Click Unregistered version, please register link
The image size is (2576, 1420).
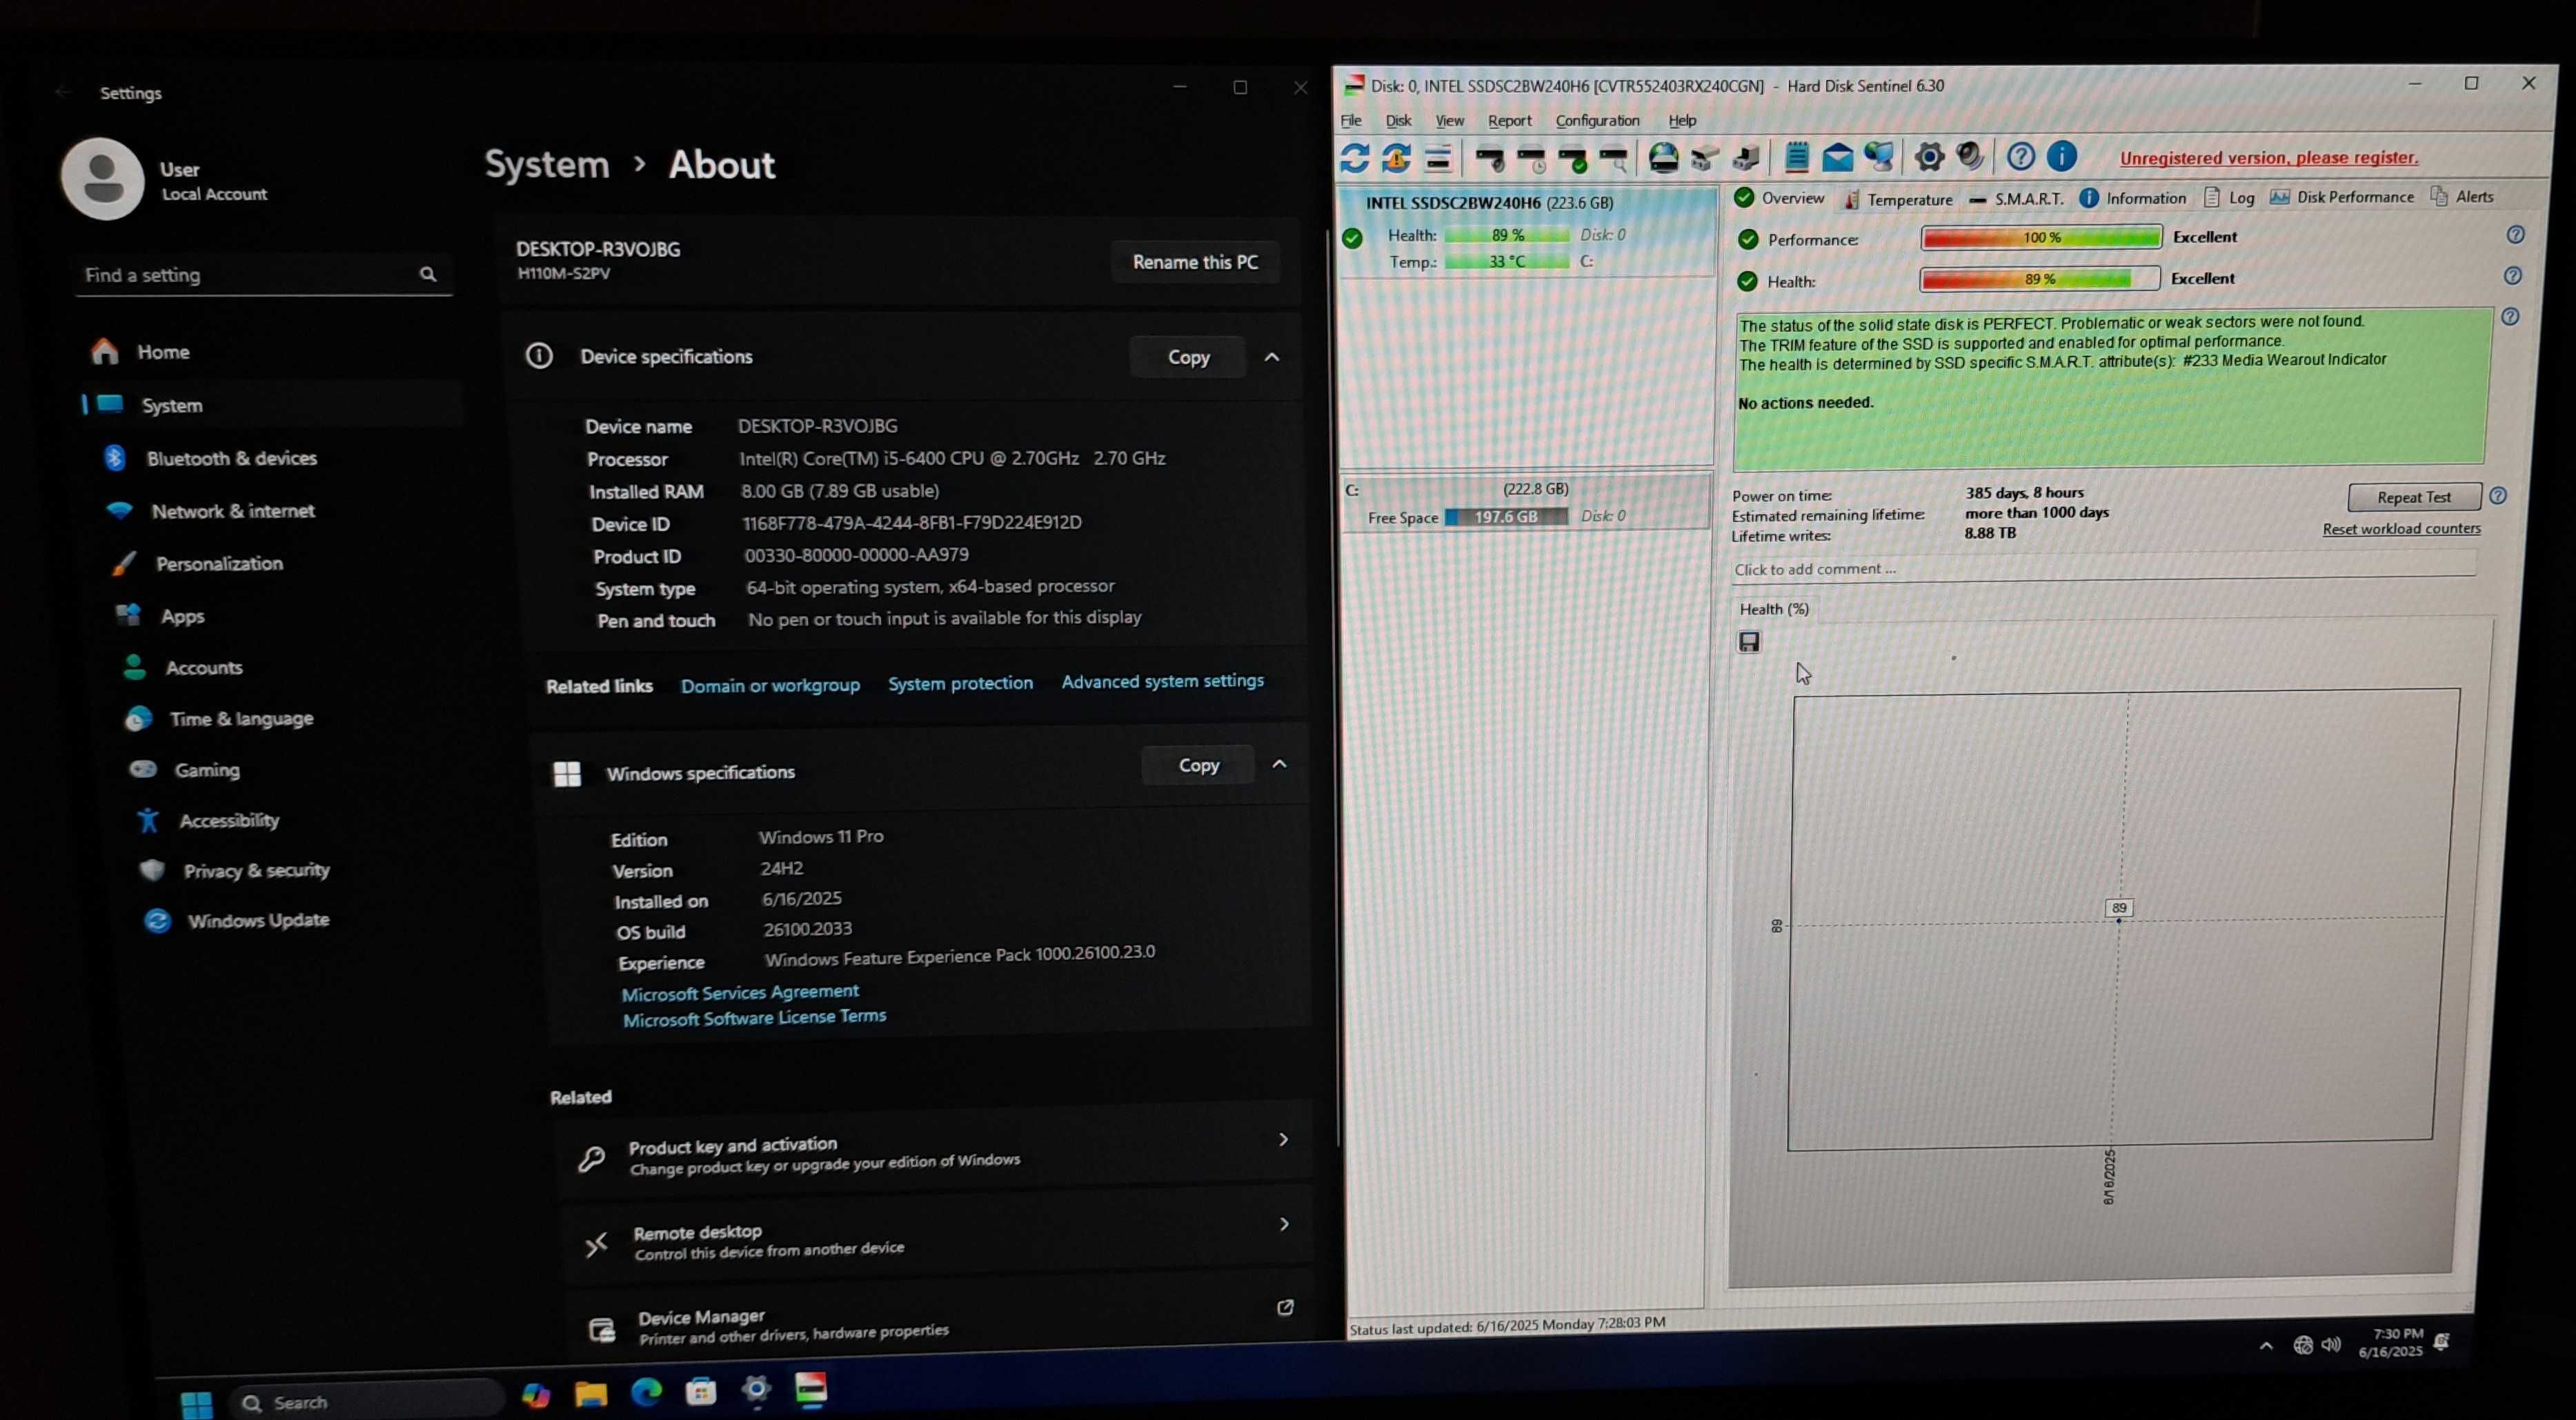(x=2269, y=158)
